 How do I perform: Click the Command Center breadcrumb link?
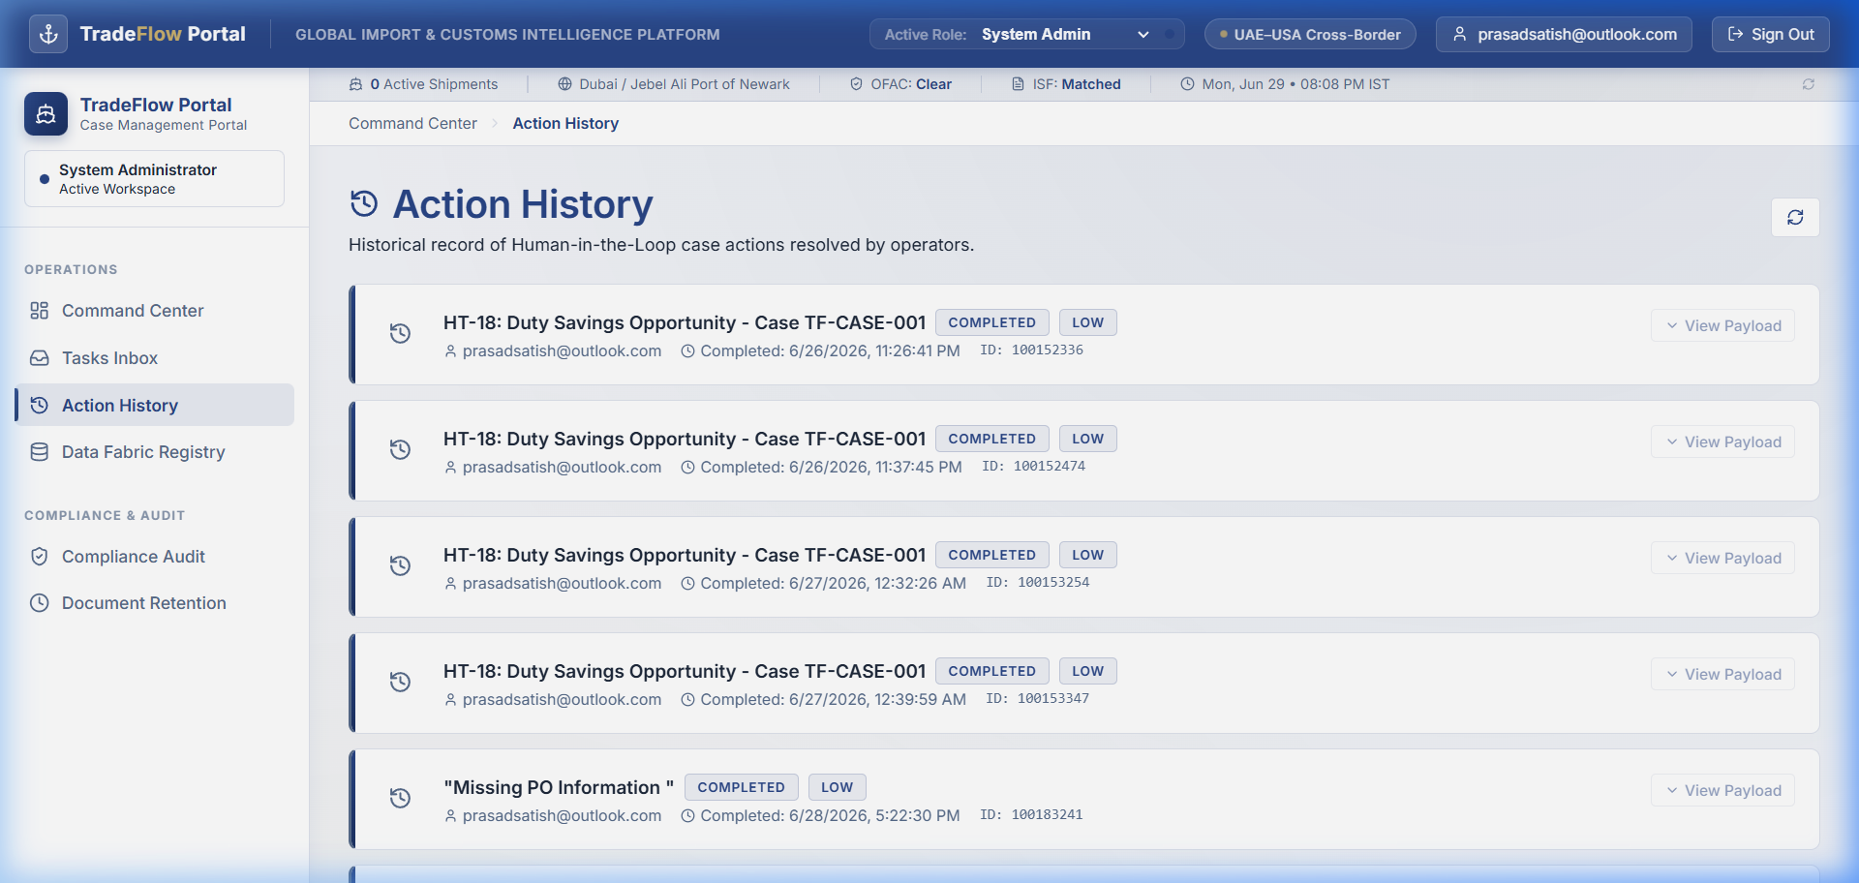[412, 123]
